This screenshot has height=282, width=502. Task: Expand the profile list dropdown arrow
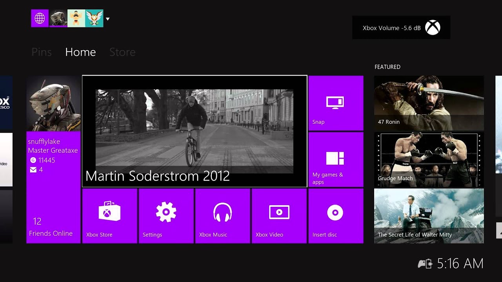click(107, 19)
